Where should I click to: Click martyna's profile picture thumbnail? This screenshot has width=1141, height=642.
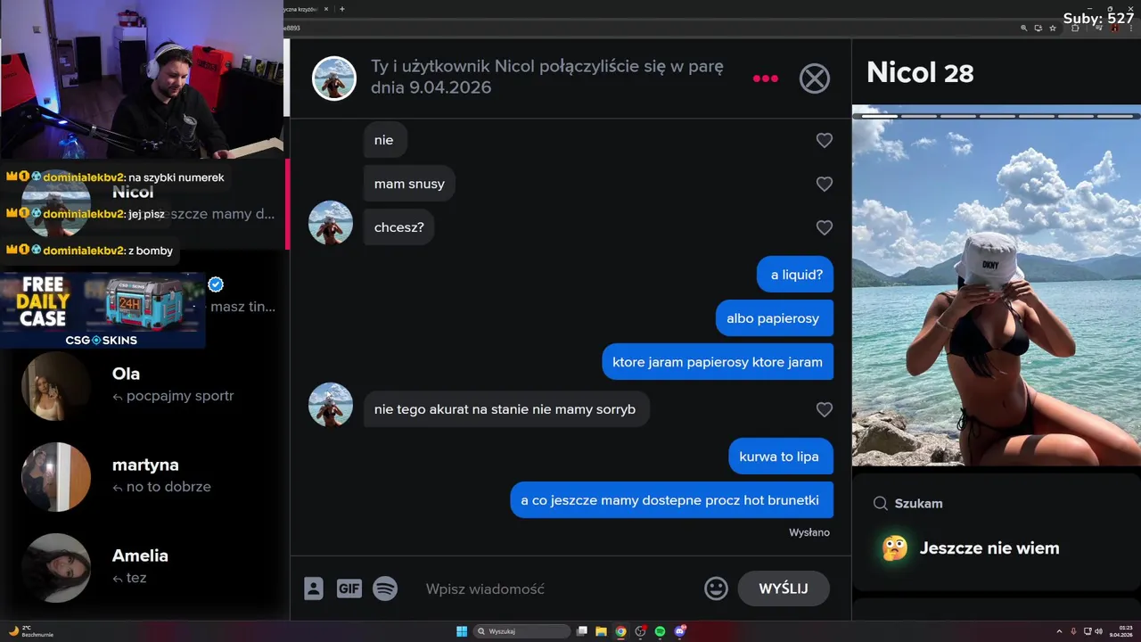tap(56, 476)
